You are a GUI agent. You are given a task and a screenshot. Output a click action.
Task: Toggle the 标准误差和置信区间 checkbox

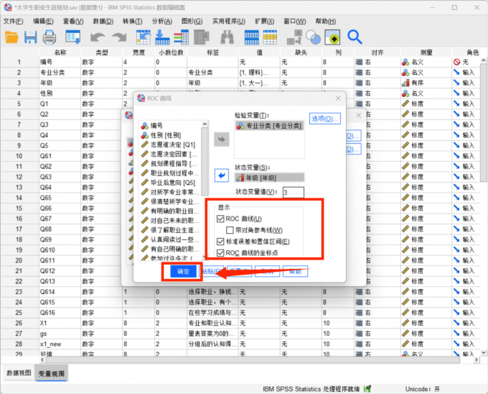click(220, 242)
